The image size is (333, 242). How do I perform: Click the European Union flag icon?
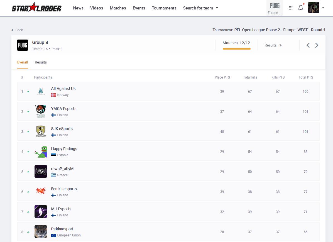(x=53, y=235)
